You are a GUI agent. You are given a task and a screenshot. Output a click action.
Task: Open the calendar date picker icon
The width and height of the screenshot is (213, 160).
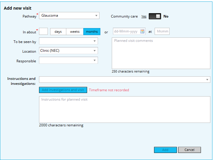142,32
